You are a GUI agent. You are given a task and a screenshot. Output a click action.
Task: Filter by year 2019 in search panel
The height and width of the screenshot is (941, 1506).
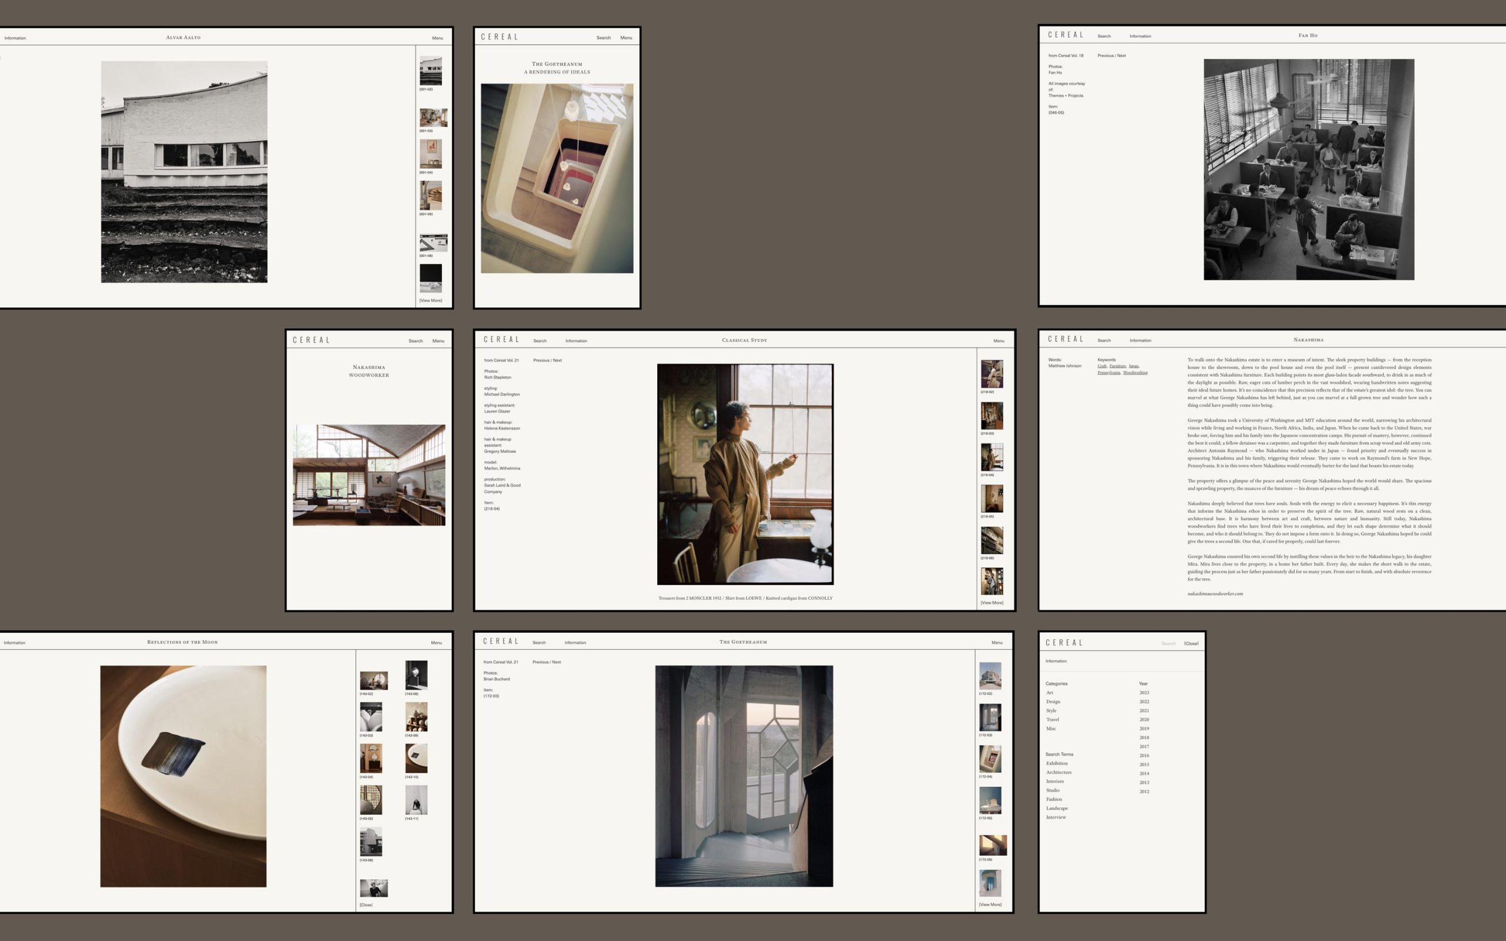[x=1144, y=728]
